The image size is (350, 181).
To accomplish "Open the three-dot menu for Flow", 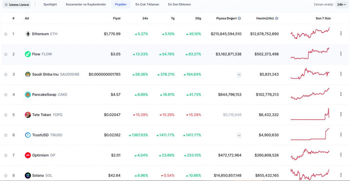I will pyautogui.click(x=341, y=53).
